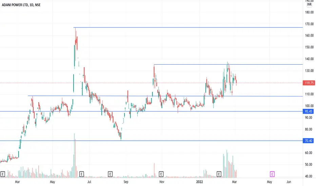Open the earnings E marker beside Jul label
The image size is (316, 186).
click(81, 174)
